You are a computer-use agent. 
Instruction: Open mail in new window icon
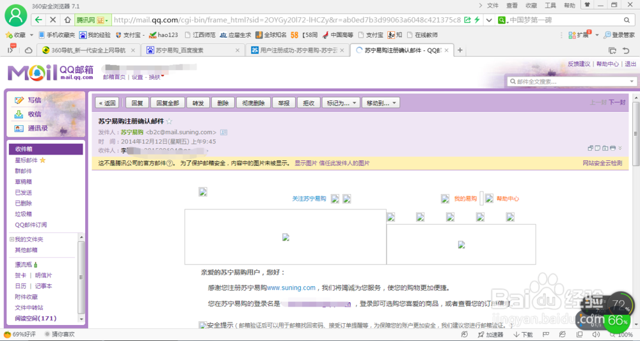[x=590, y=148]
